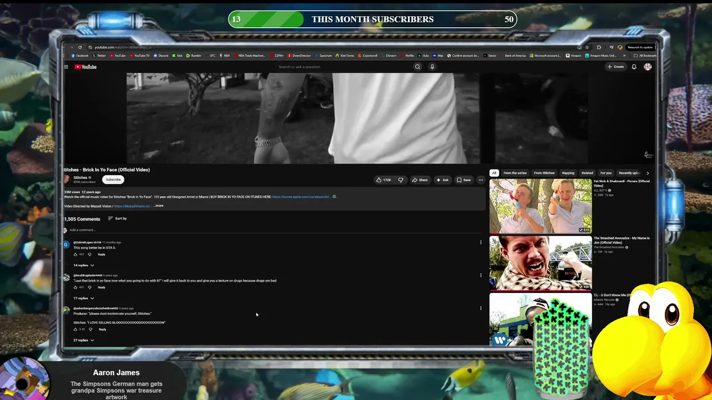Screen dimensions: 712x400
Task: Show more category chips with the arrow
Action: tap(647, 173)
